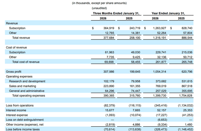Image resolution: width=201 pixels, height=131 pixels.
Task: Click Sales and marketing value 769,019
Action: (161, 86)
